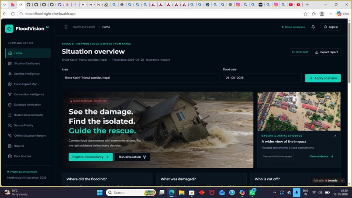Open the Flood date picker field
This screenshot has height=198, width=352.
[x=262, y=78]
